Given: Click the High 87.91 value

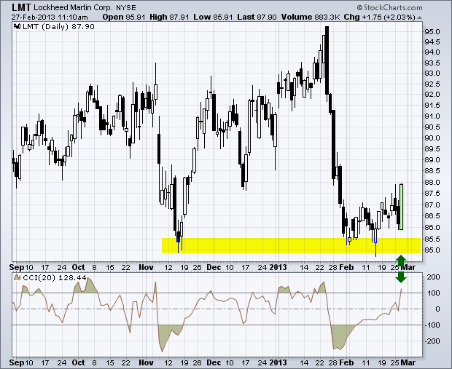Looking at the screenshot, I should coord(169,17).
